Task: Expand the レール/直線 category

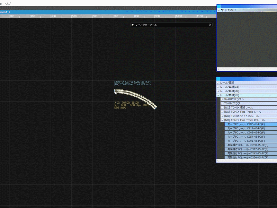Action: (218, 83)
